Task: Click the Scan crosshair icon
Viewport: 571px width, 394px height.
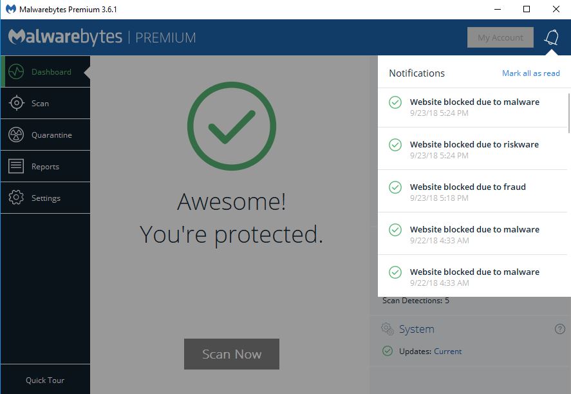Action: point(16,103)
